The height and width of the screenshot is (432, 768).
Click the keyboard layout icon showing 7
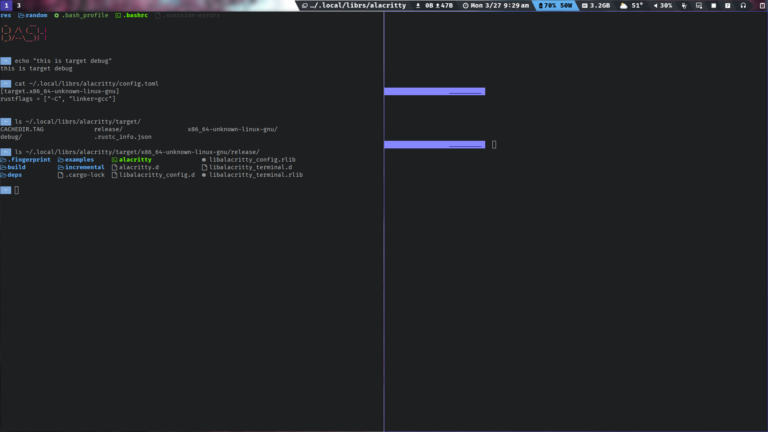coord(728,5)
